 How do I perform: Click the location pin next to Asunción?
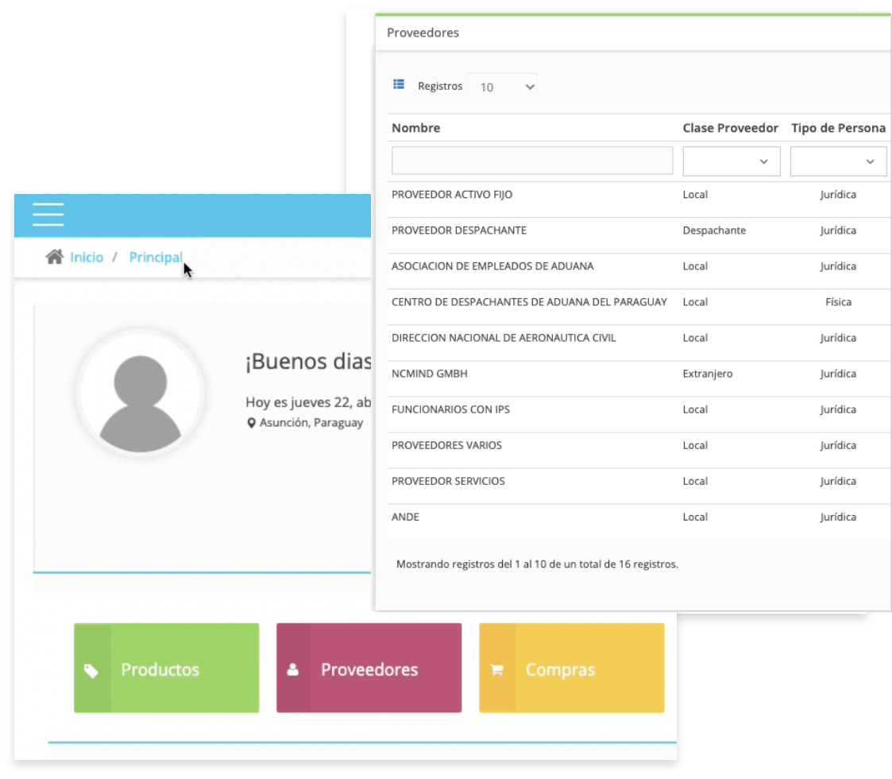(251, 423)
